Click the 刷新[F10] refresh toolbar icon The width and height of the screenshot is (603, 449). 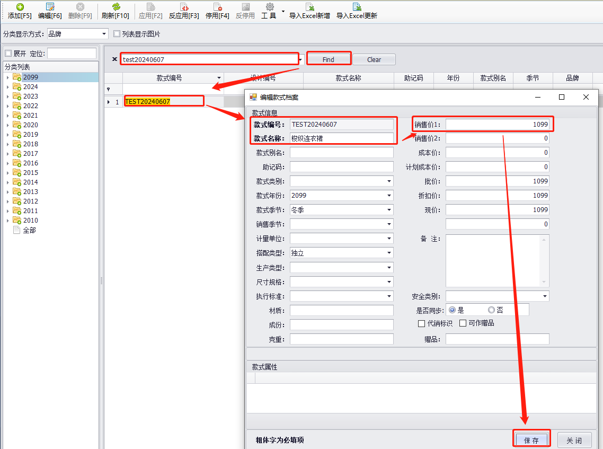(x=116, y=7)
